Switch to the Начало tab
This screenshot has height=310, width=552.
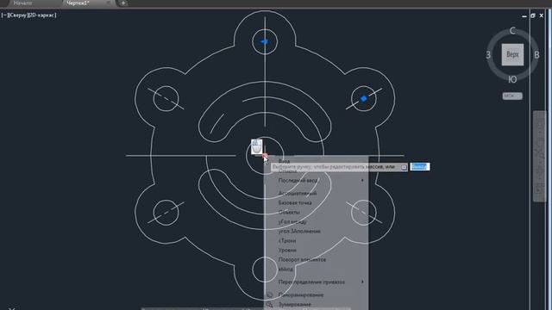(22, 3)
